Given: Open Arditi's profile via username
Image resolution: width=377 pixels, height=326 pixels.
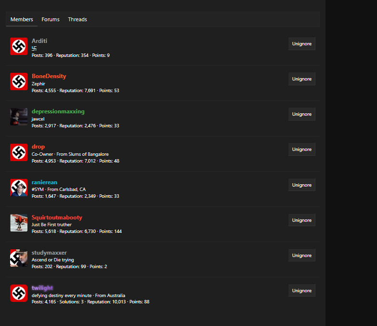Looking at the screenshot, I should 39,41.
